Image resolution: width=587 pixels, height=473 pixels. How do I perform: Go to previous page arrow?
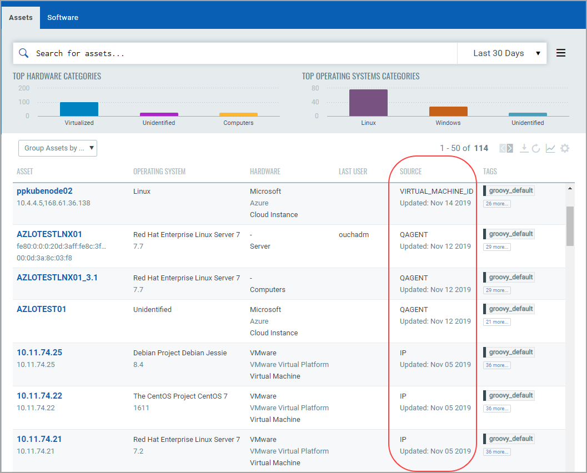pos(503,149)
